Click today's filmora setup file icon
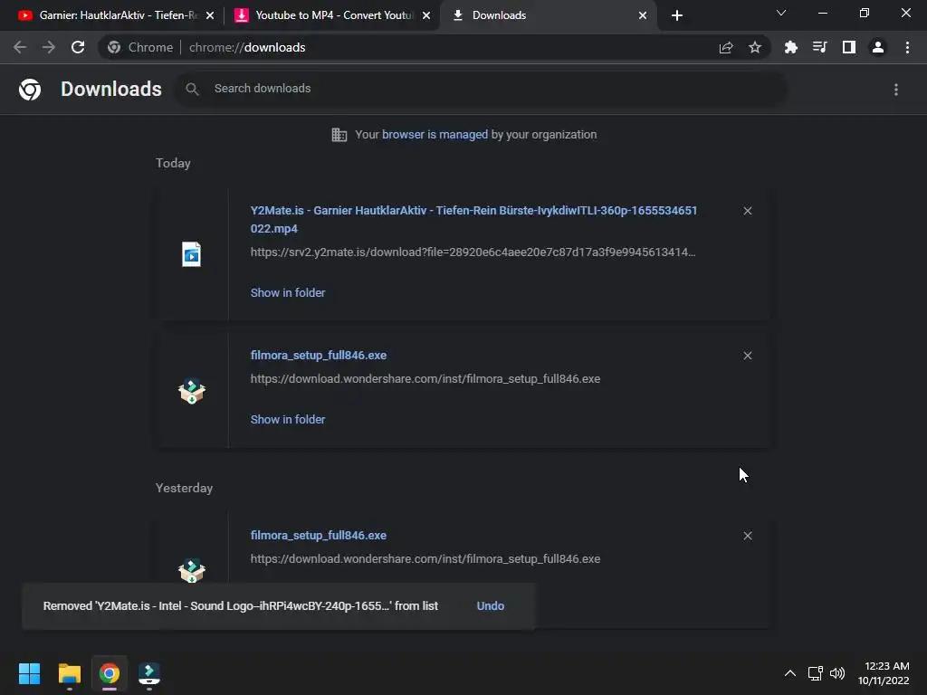 192,391
